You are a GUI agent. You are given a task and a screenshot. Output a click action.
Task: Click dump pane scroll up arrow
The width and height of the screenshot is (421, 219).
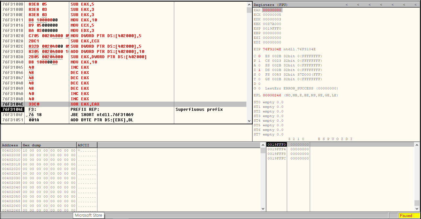[263, 145]
